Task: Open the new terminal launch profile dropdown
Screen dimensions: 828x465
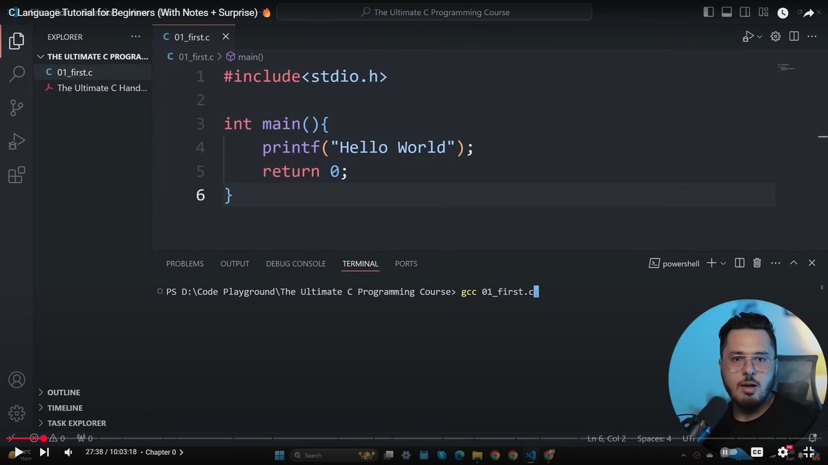Action: [x=723, y=263]
